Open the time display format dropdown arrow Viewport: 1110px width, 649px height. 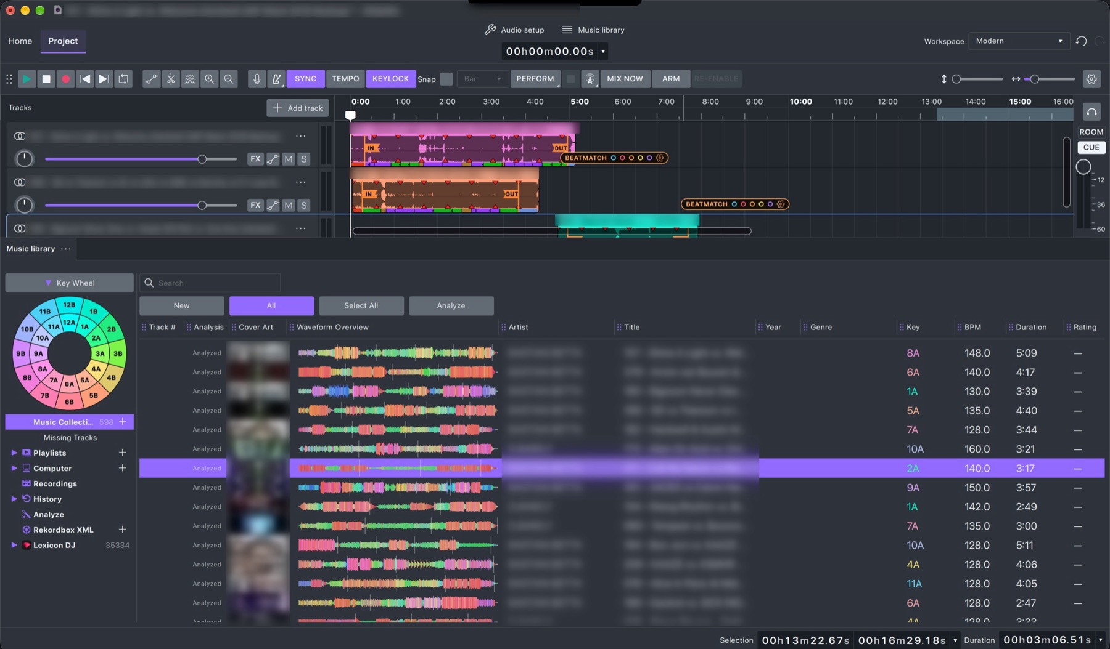point(603,52)
